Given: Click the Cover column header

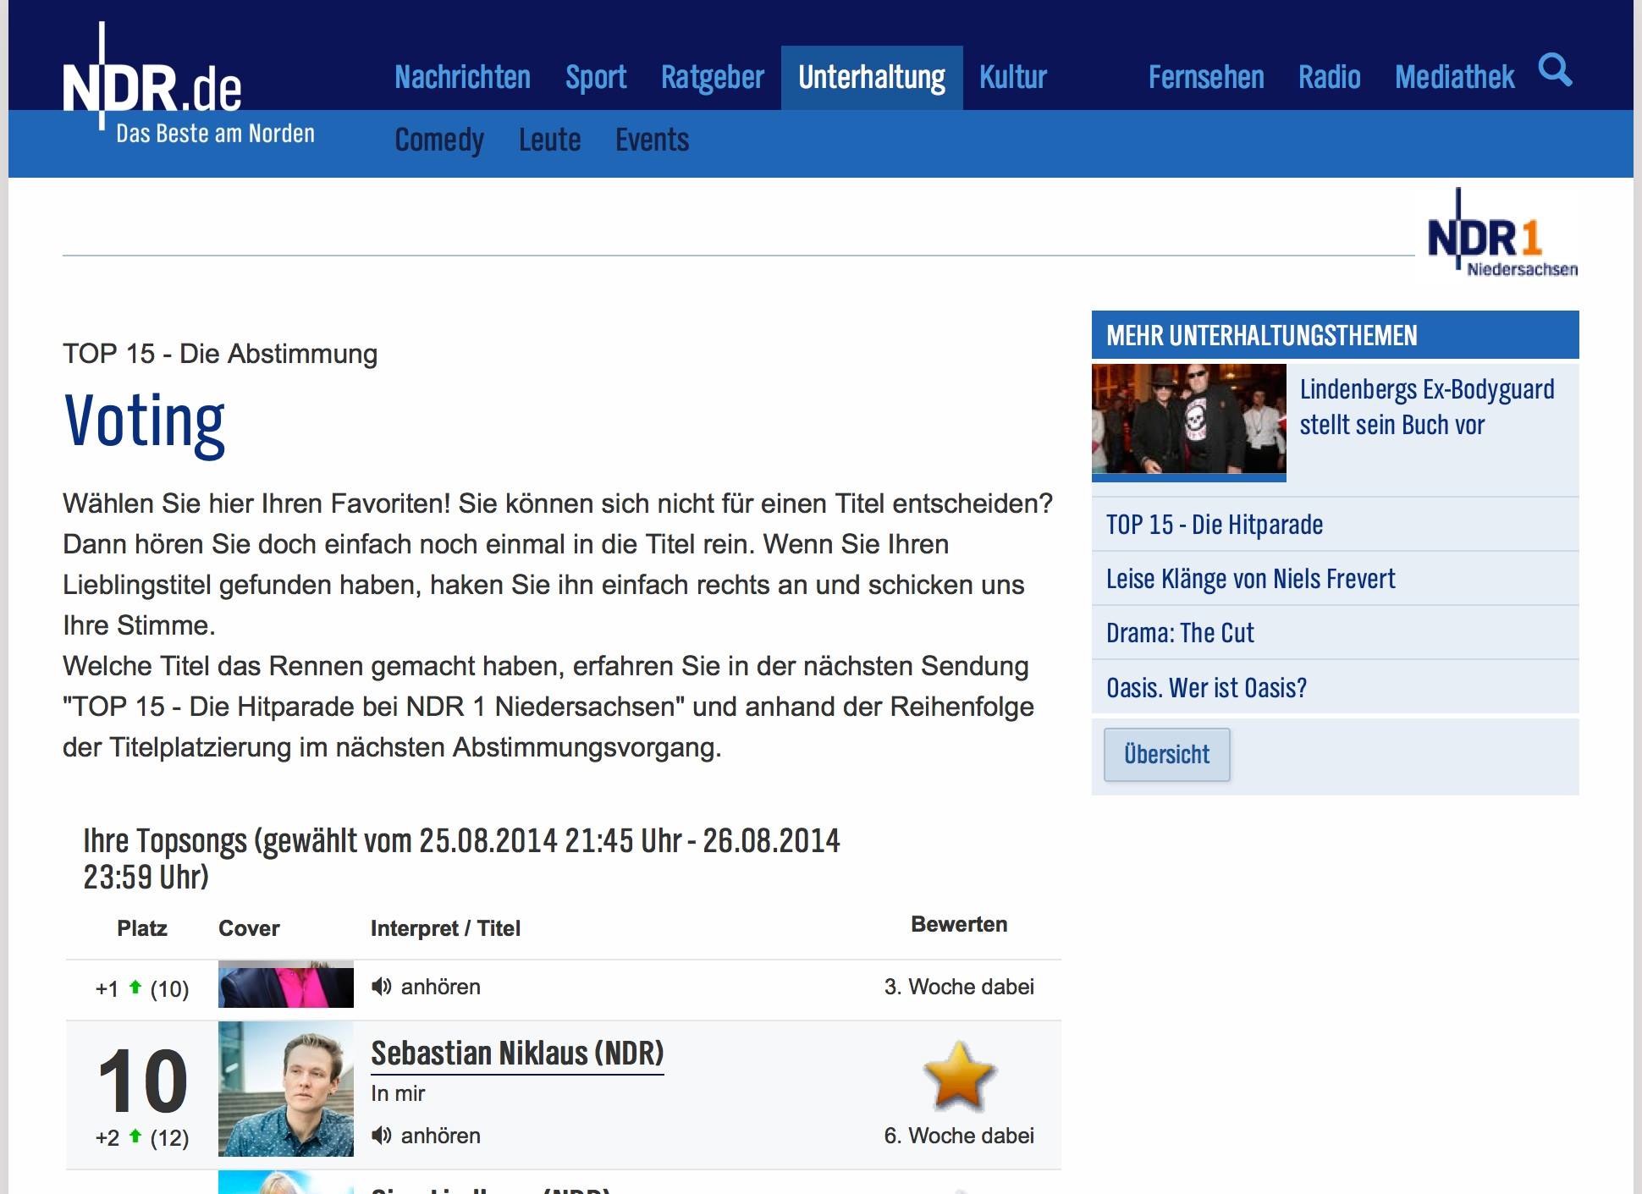Looking at the screenshot, I should pos(249,928).
